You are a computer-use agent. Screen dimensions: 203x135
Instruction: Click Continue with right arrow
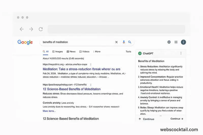(x=177, y=119)
